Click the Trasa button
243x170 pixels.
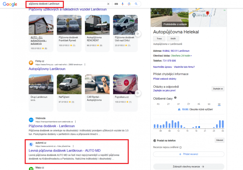(159, 39)
